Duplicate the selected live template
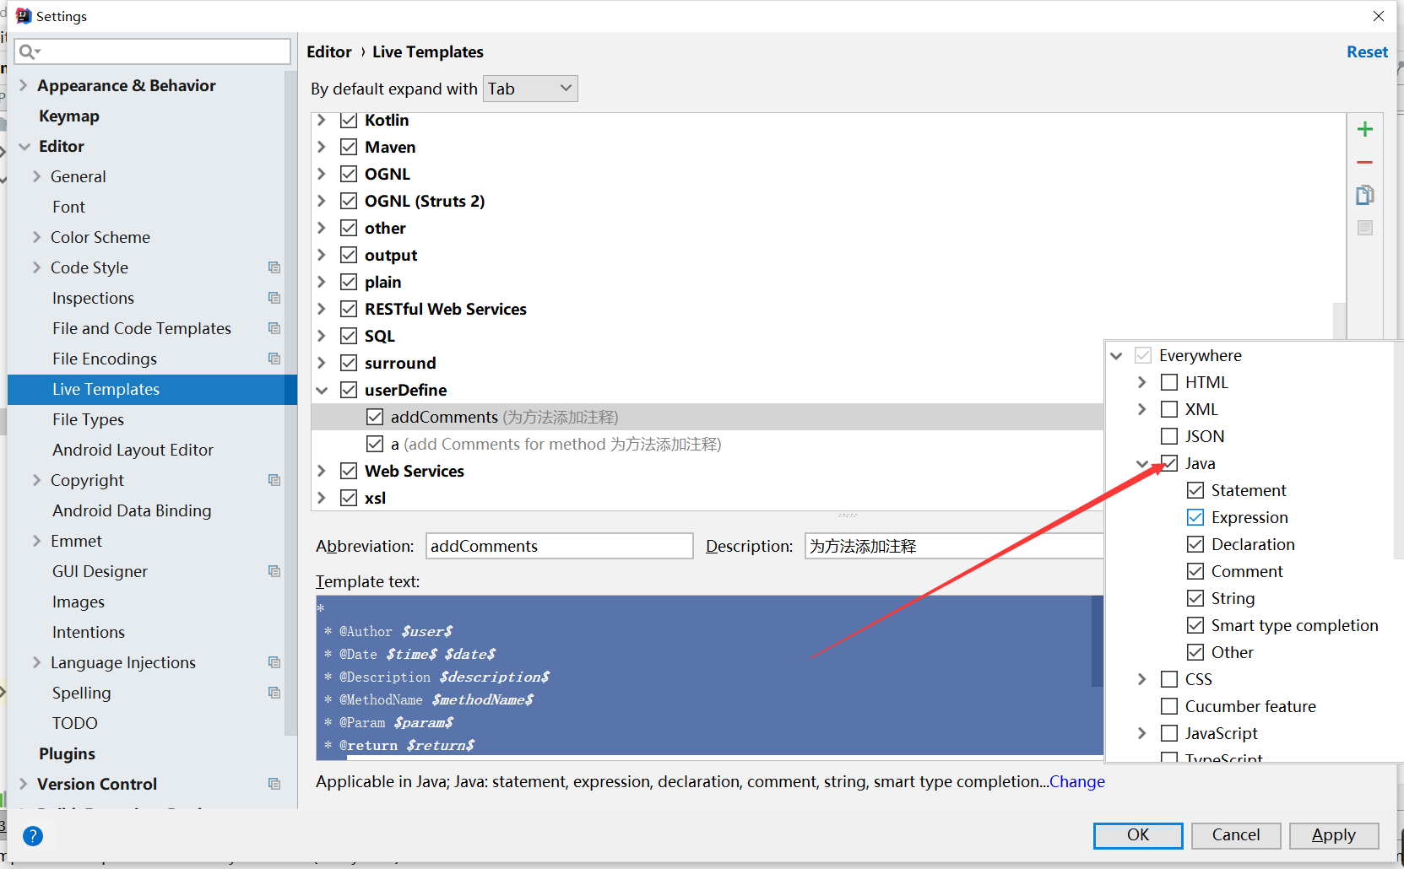Viewport: 1404px width, 869px height. click(1364, 195)
